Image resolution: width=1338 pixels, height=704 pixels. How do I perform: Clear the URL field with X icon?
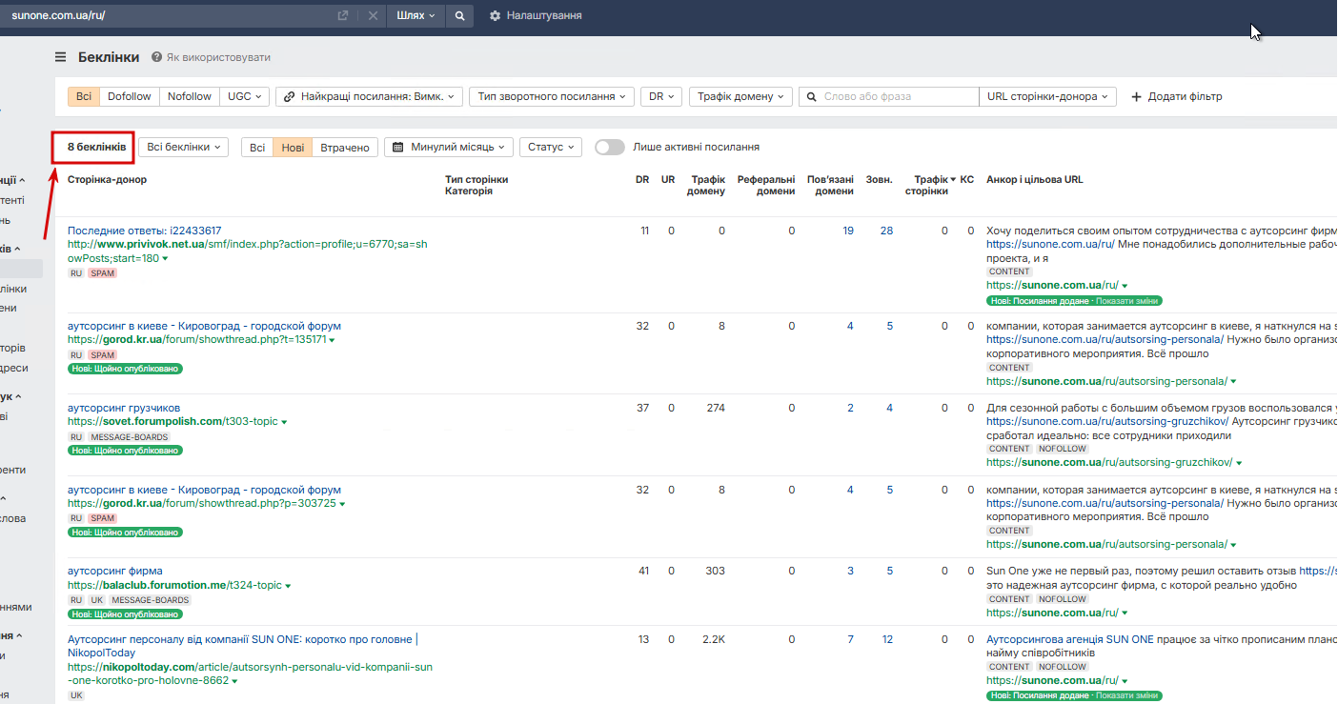coord(373,16)
